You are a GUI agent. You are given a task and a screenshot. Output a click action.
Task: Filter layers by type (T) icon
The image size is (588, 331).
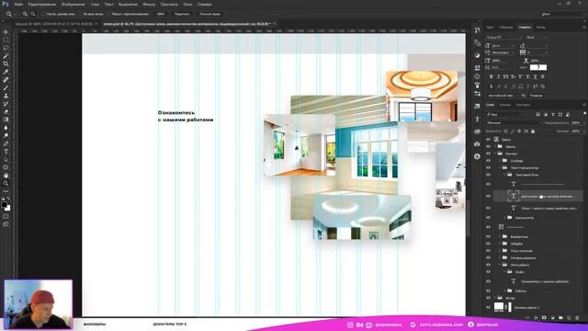coord(553,114)
